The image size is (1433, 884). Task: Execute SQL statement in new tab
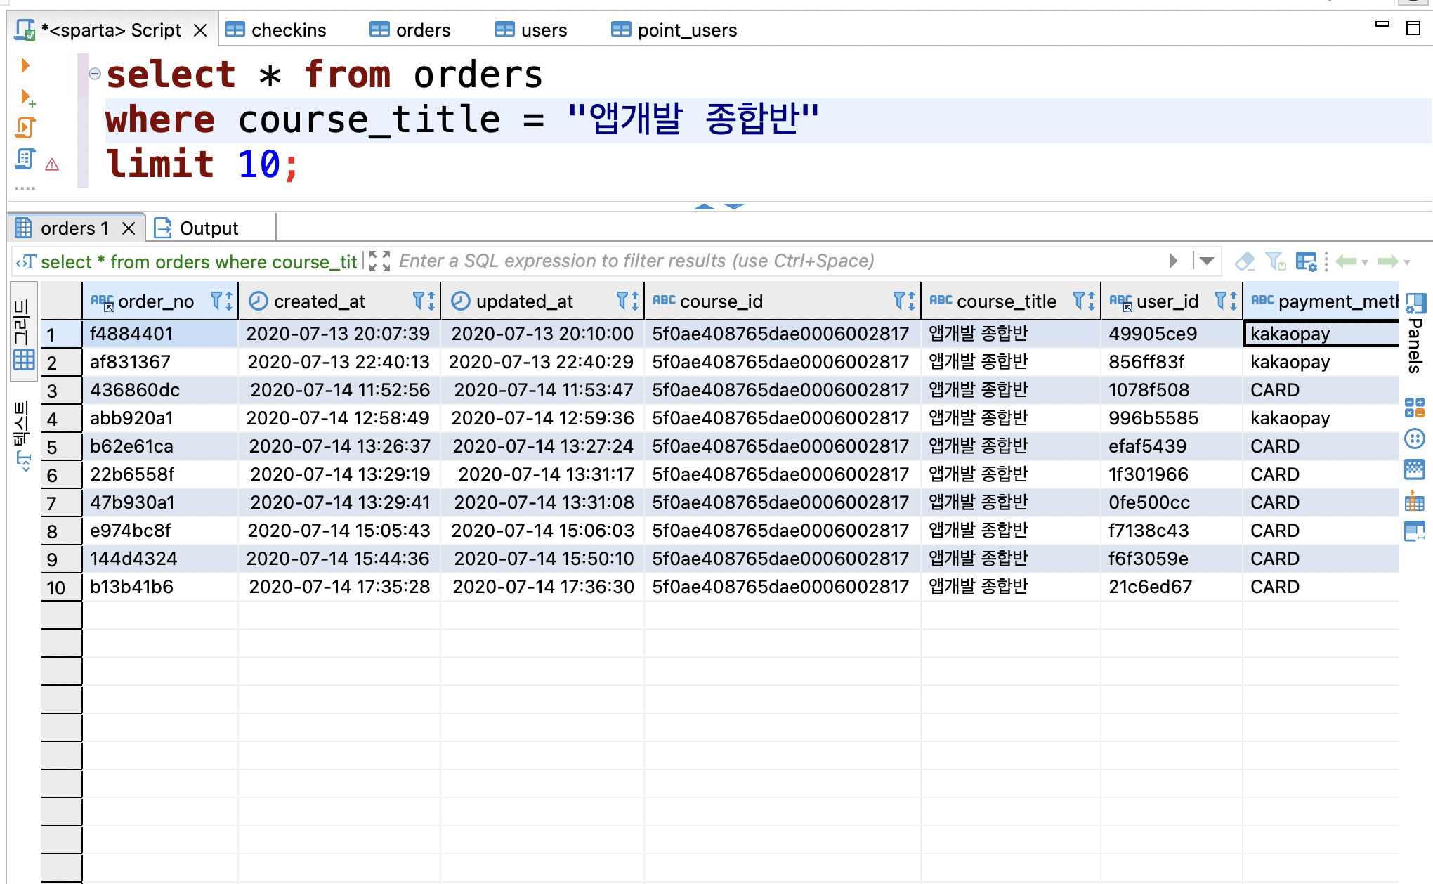click(27, 97)
